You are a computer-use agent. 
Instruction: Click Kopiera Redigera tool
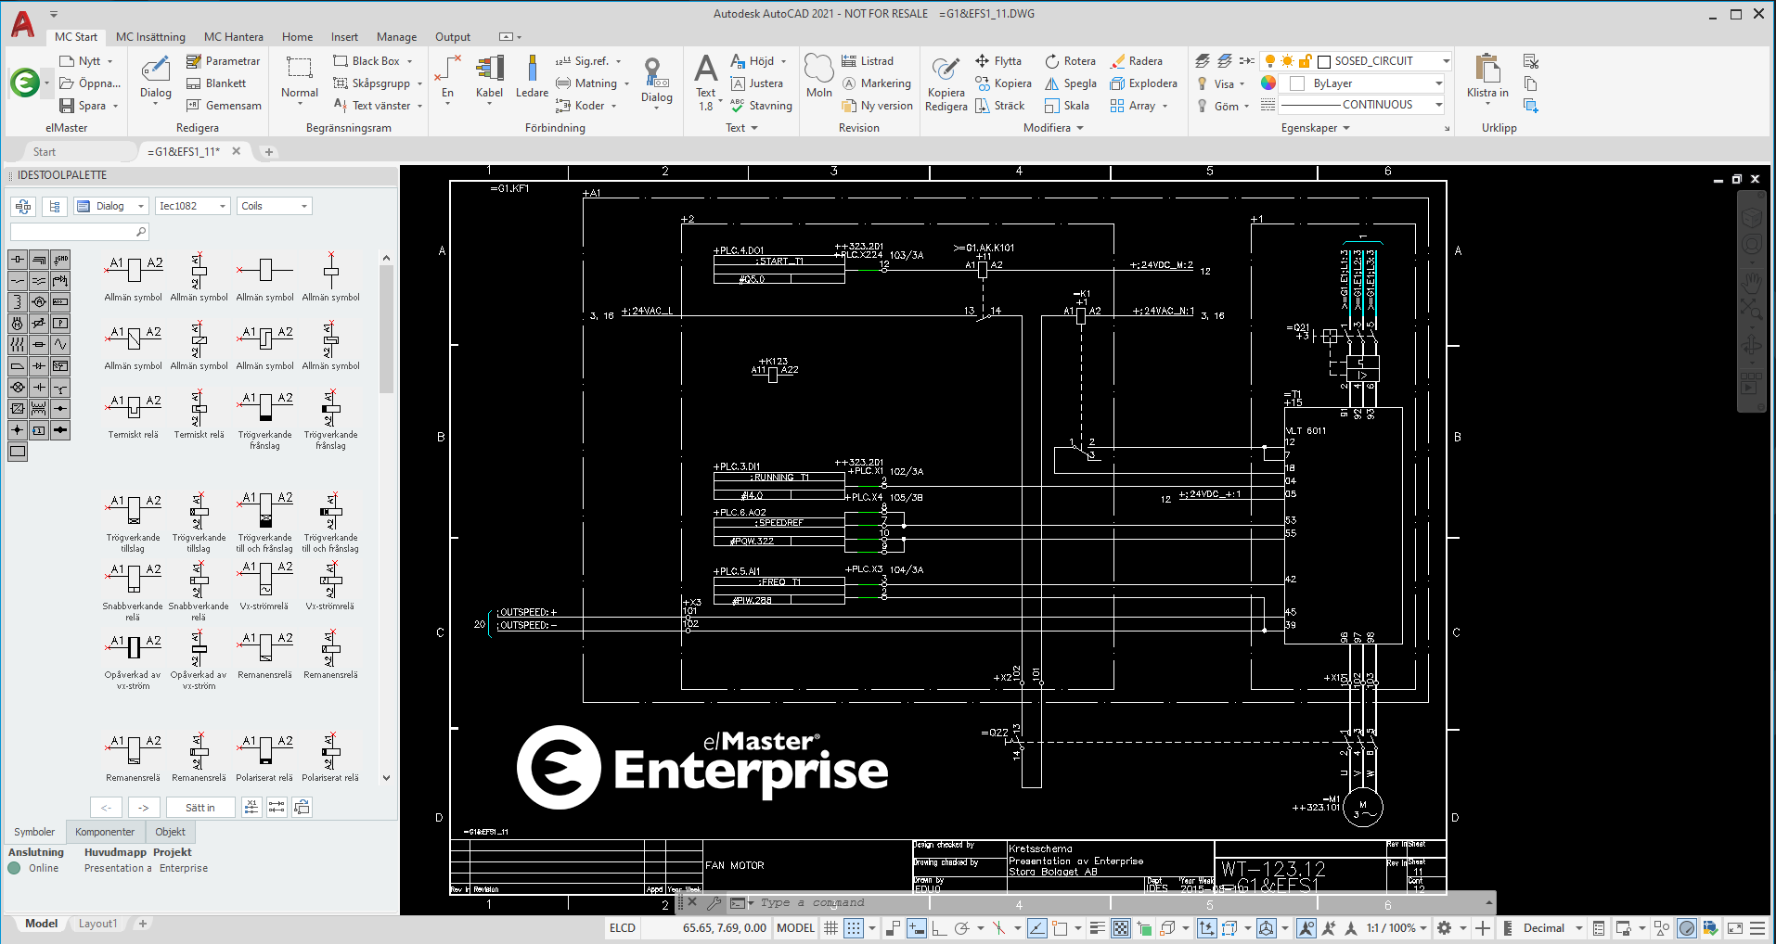pos(946,85)
